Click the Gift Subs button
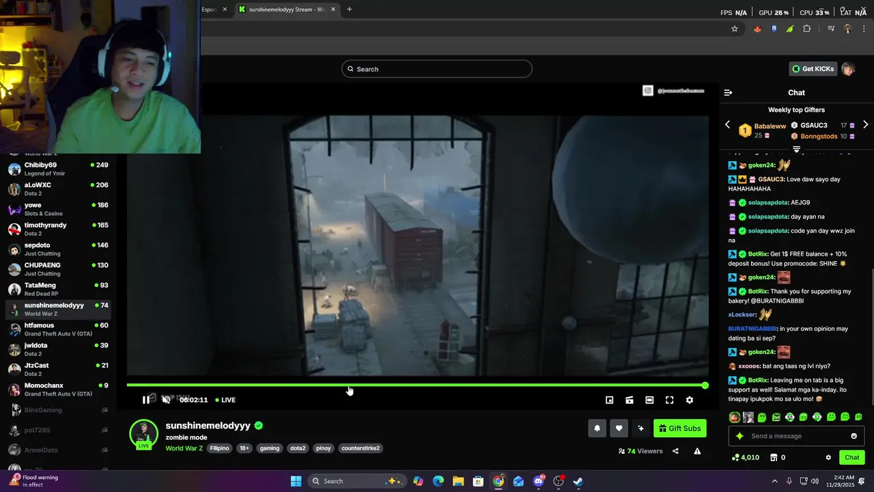This screenshot has height=492, width=874. coord(680,428)
